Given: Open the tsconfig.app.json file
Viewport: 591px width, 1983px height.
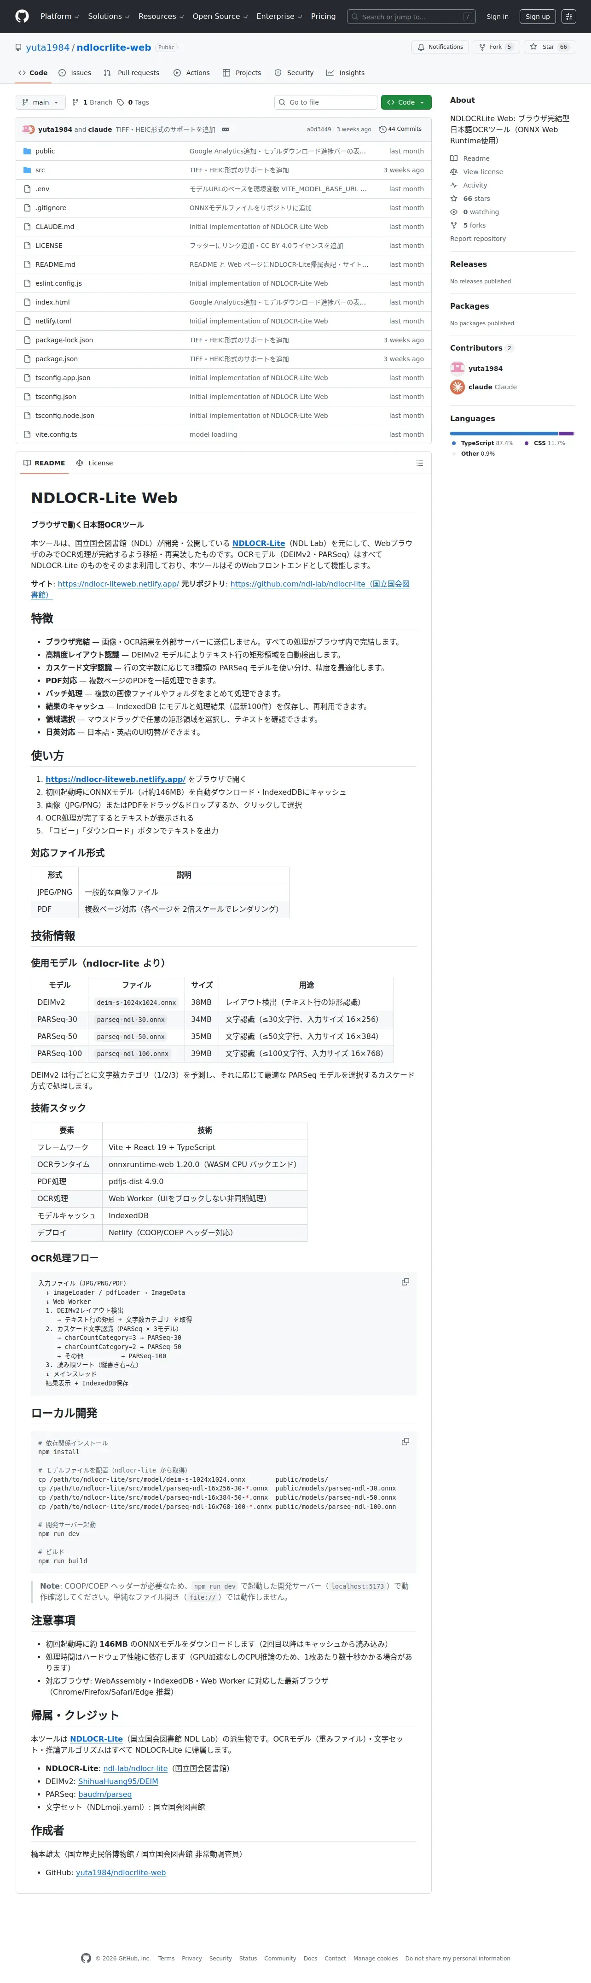Looking at the screenshot, I should (x=62, y=378).
